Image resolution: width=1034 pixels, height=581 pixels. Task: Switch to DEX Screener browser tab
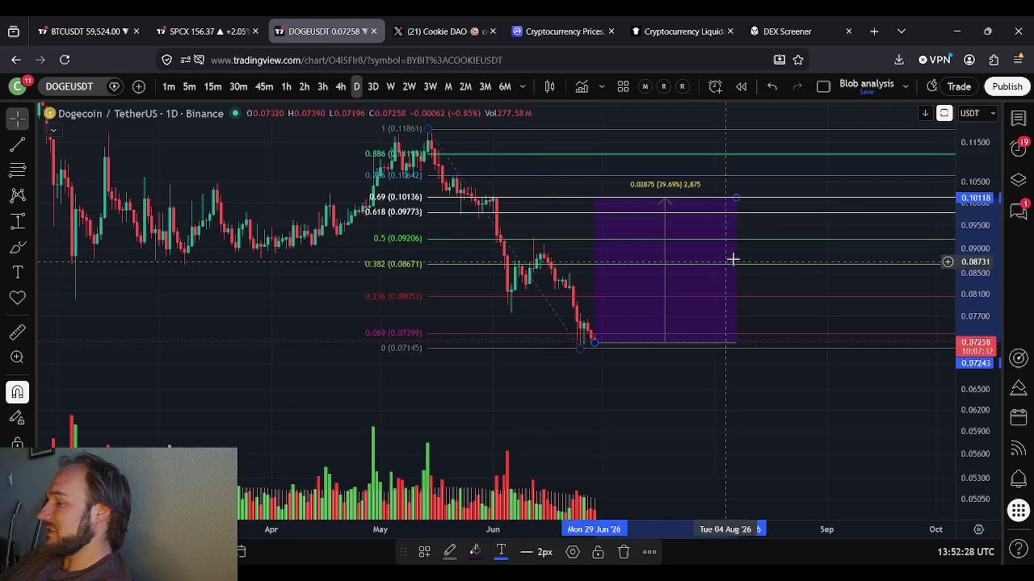point(798,31)
